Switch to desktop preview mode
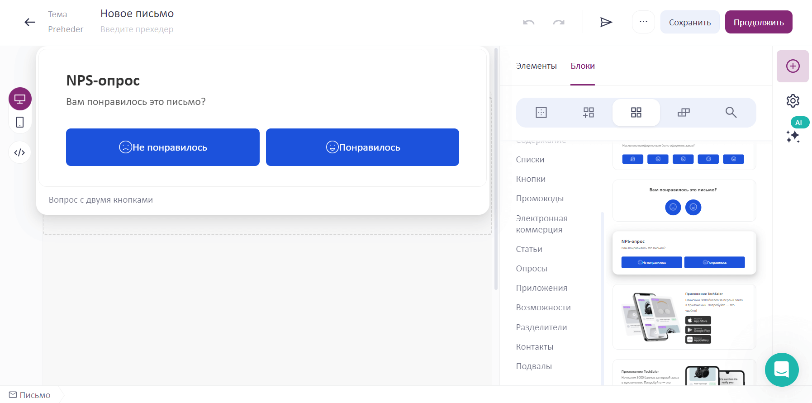The width and height of the screenshot is (812, 403). pos(20,99)
